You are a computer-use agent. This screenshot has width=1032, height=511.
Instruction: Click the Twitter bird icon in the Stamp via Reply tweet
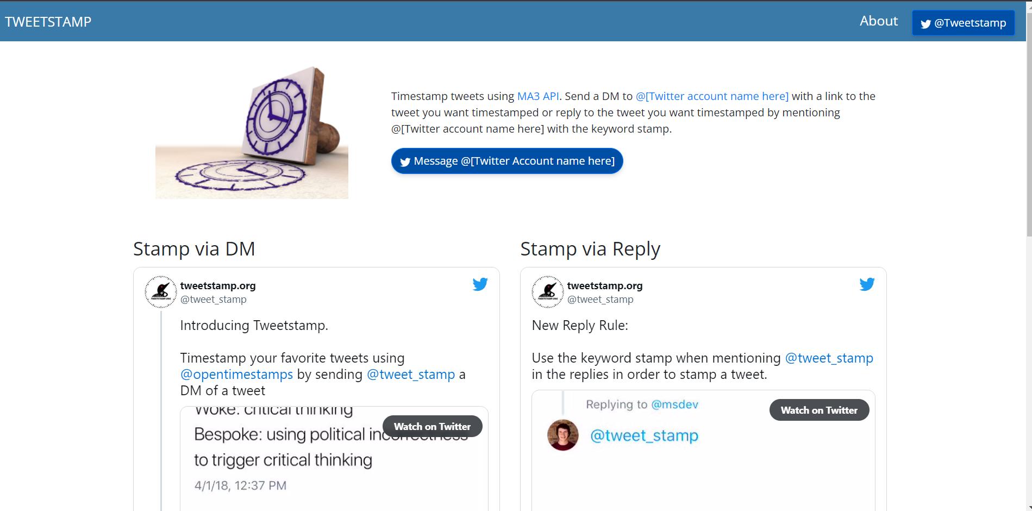[x=867, y=284]
